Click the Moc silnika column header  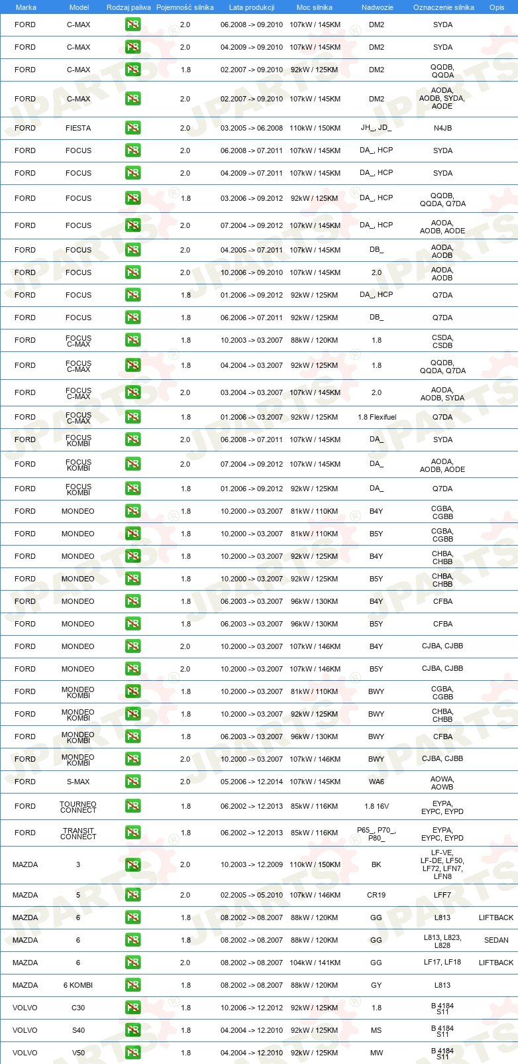[315, 7]
